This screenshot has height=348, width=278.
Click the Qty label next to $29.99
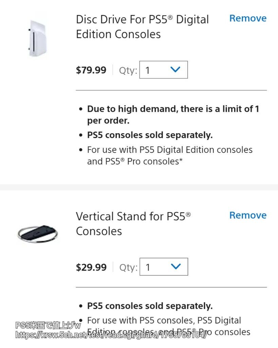click(x=128, y=268)
